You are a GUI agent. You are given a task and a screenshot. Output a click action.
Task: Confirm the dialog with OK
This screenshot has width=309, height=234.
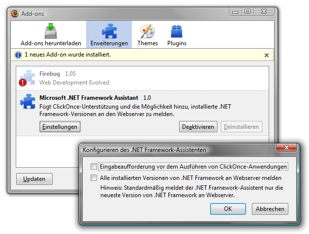point(228,209)
